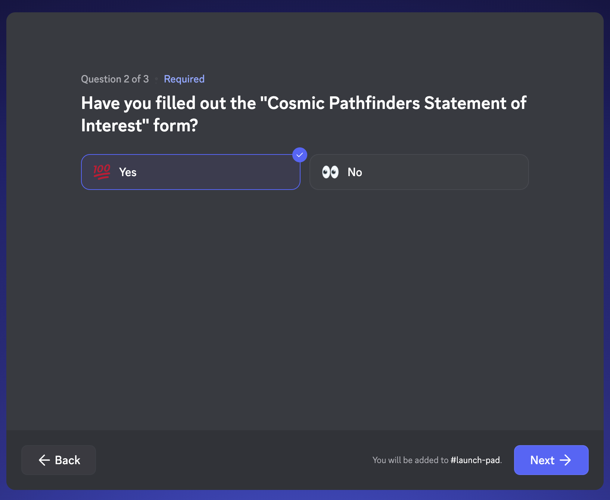Select the "Yes" answer option
The height and width of the screenshot is (500, 610).
(190, 172)
